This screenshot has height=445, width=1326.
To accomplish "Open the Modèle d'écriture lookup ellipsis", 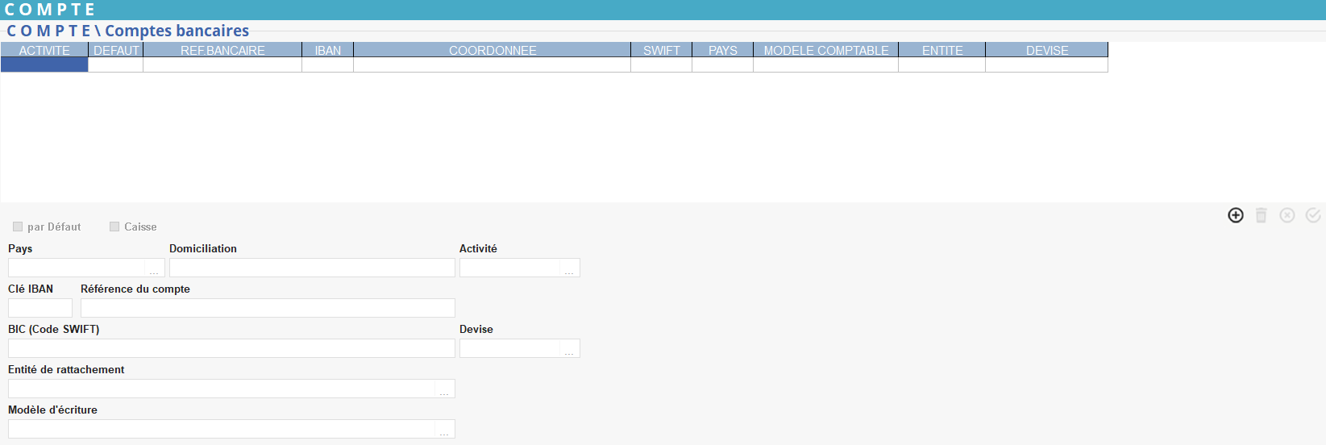I will (x=444, y=430).
